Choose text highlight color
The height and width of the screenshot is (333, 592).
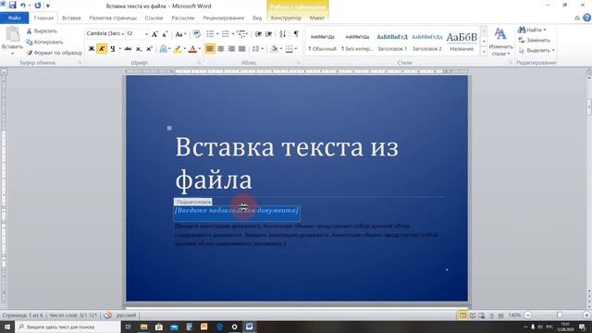[x=178, y=49]
